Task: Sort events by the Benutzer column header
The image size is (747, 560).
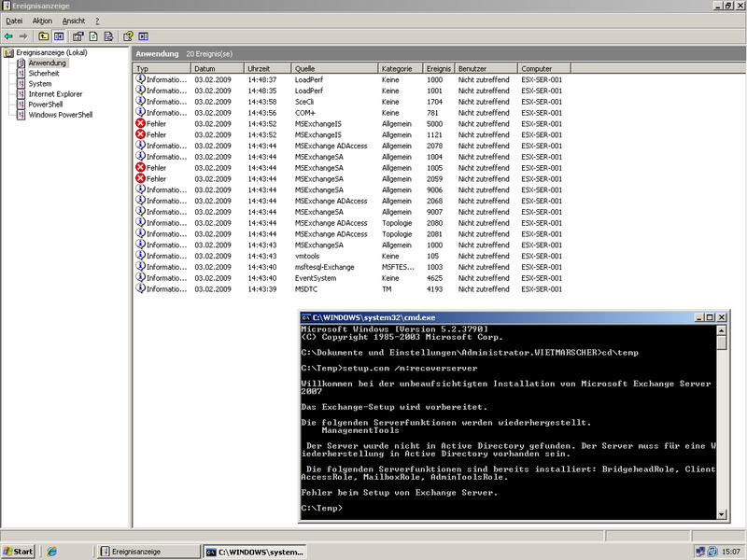Action: click(486, 68)
